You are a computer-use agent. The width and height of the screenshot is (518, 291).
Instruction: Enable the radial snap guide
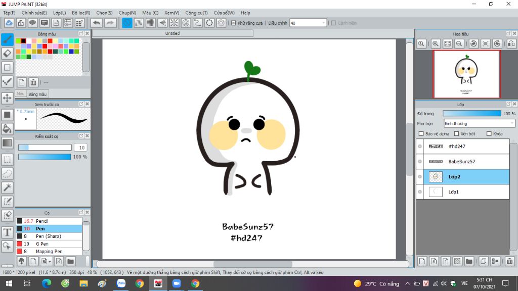point(174,23)
